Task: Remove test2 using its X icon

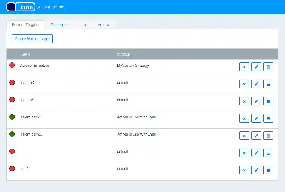Action: 244,170
